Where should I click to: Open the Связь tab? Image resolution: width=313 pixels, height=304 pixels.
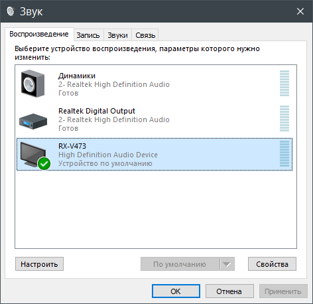pyautogui.click(x=145, y=35)
